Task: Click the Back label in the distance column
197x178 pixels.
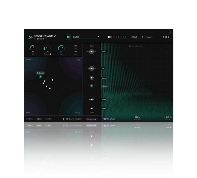Action: tap(92, 46)
